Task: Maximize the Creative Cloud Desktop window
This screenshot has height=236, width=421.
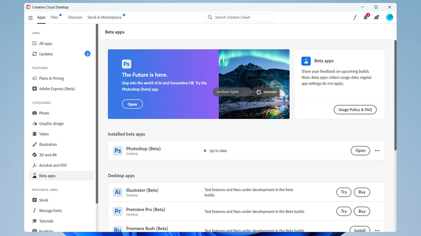Action: point(376,7)
